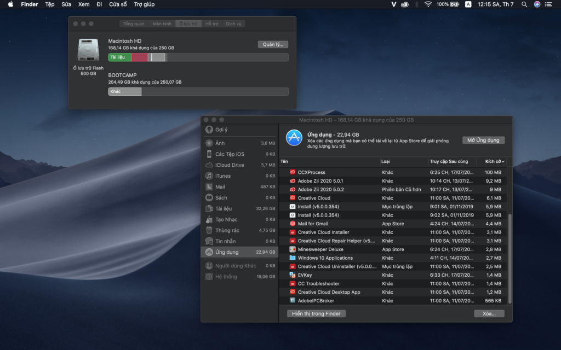Select Tạo Nhạc in the sidebar

(240, 219)
